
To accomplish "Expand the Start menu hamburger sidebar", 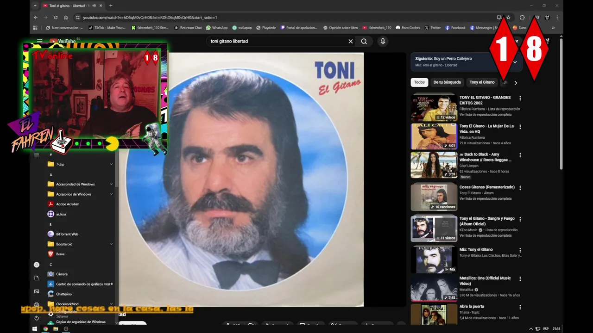I will point(37,155).
